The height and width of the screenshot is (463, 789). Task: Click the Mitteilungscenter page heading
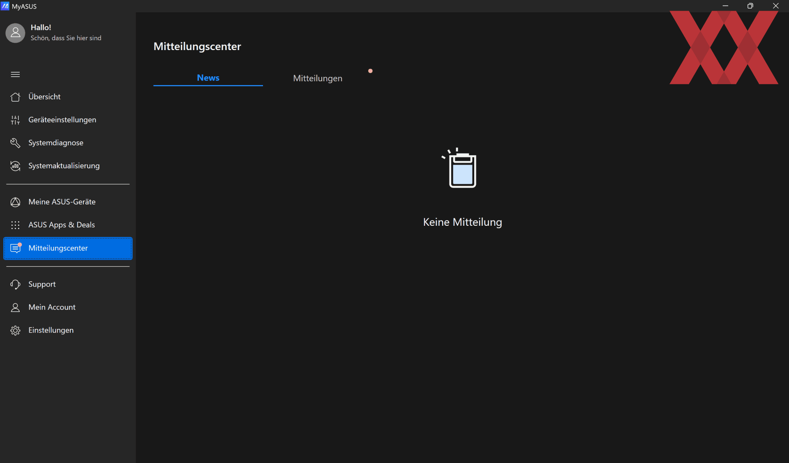click(x=197, y=46)
